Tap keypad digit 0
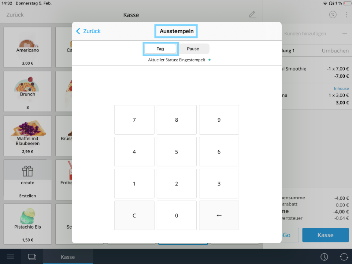Screen dimensions: 352x264 click(177, 215)
